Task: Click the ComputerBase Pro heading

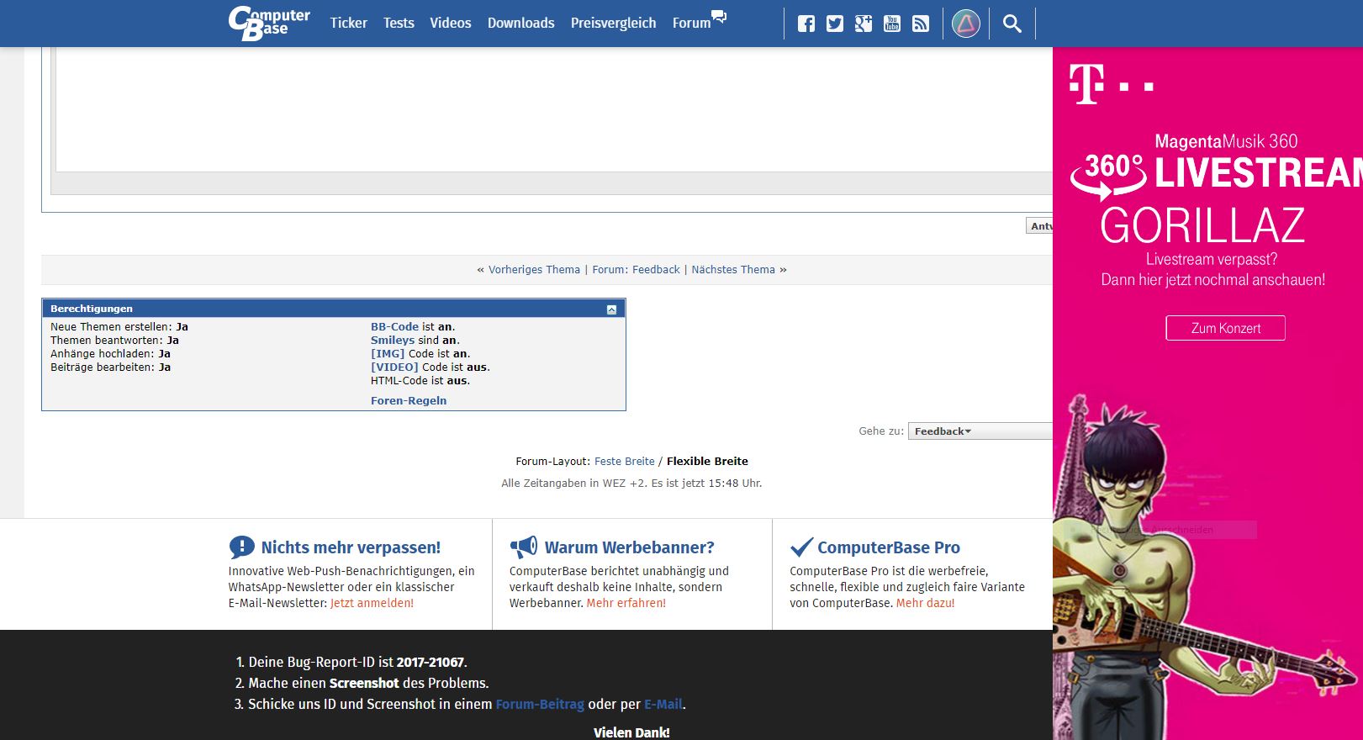Action: [889, 547]
